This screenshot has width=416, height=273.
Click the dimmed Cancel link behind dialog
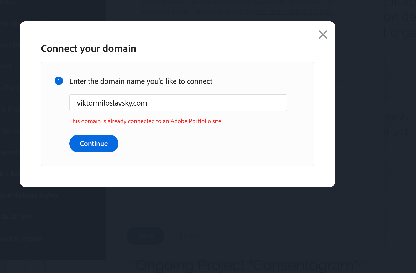(x=189, y=236)
